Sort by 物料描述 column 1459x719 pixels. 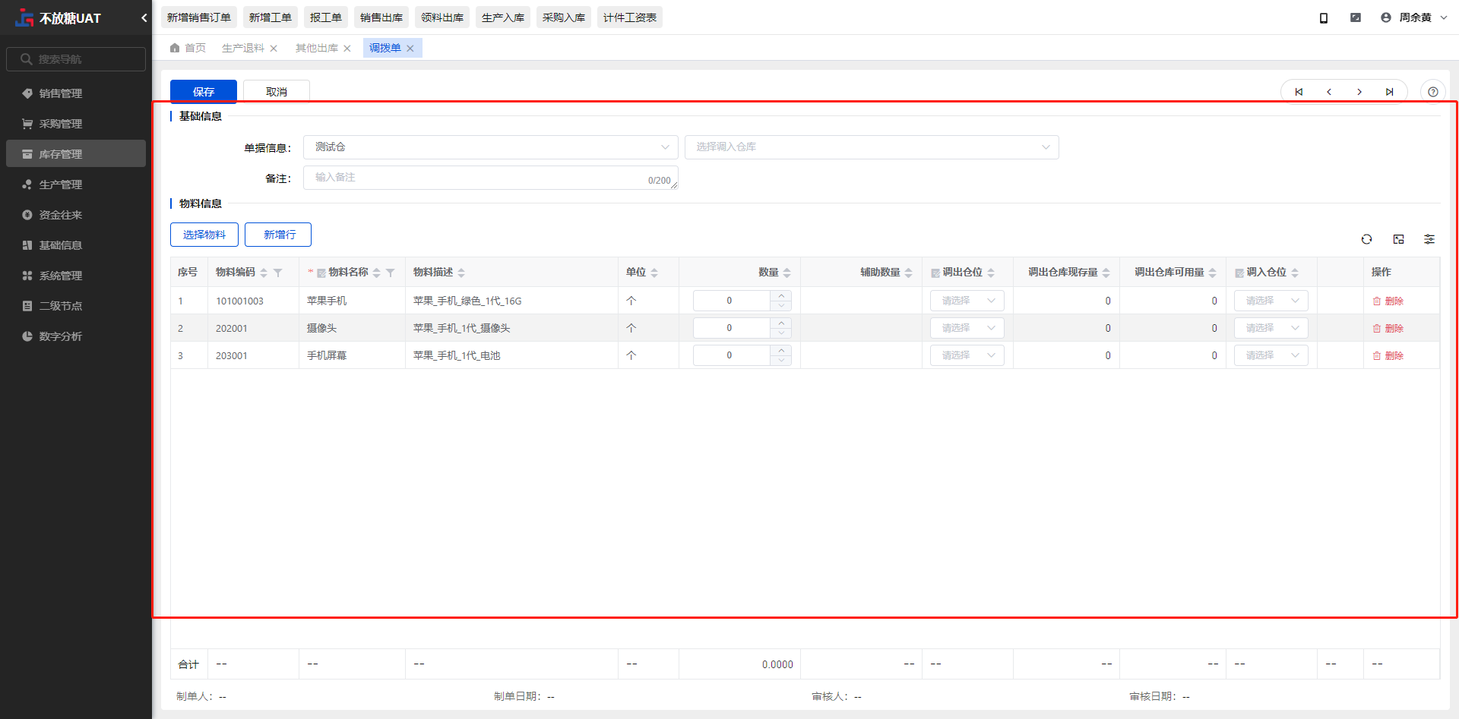461,273
